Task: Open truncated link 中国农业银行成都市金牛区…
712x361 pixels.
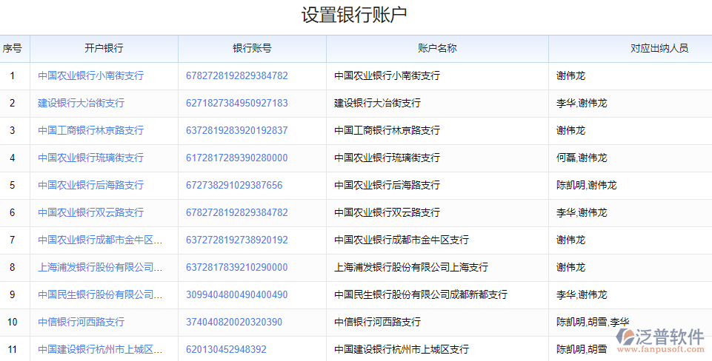Action: (x=100, y=240)
